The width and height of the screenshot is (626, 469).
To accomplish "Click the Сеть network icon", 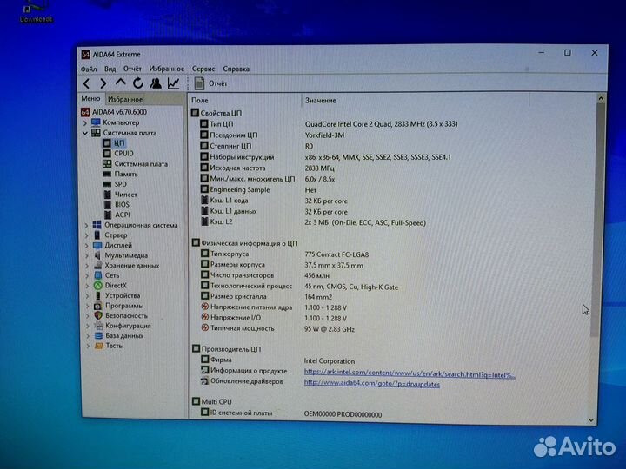I will pos(98,275).
